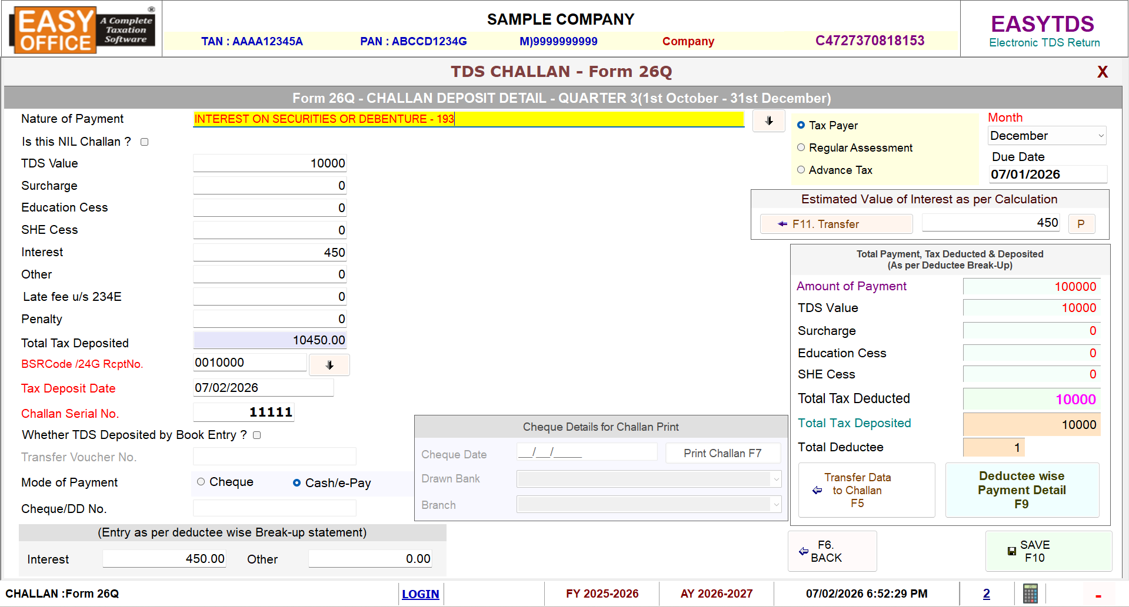Click the calculator icon in status bar
Screen dimensions: 1129x607
(1030, 593)
